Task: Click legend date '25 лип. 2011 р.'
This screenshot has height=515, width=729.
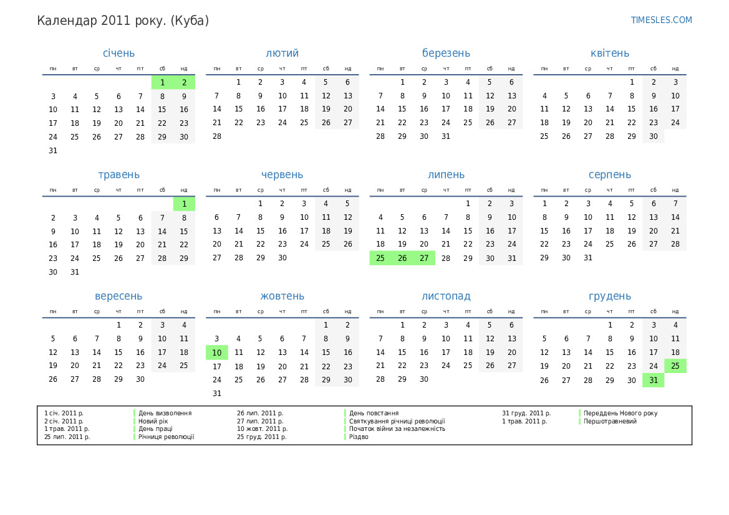Action: pyautogui.click(x=67, y=437)
